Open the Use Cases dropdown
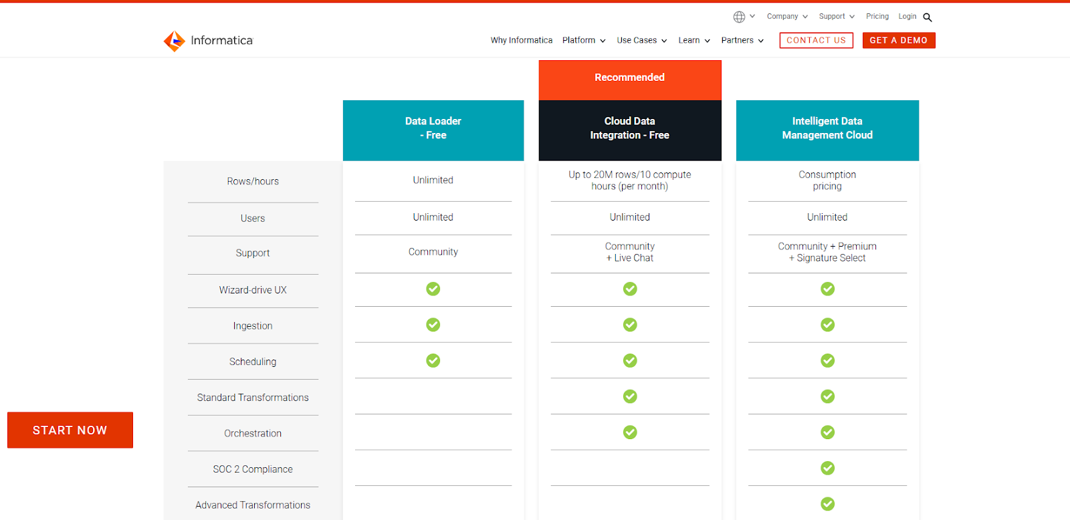This screenshot has height=520, width=1070. 642,41
